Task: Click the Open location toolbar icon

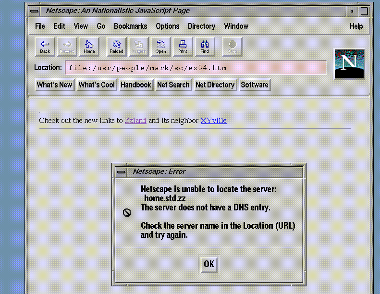Action: coord(160,47)
